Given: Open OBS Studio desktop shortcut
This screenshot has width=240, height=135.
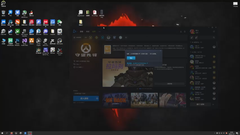Looking at the screenshot, I should [60, 41].
